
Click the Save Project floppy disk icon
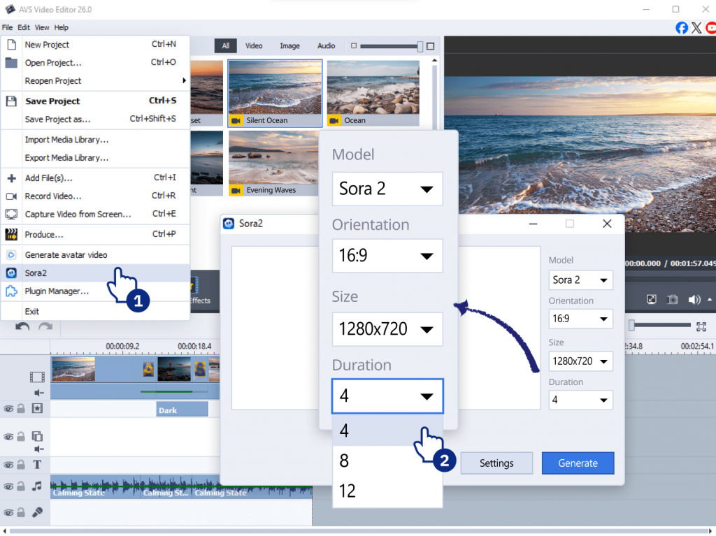(x=11, y=101)
